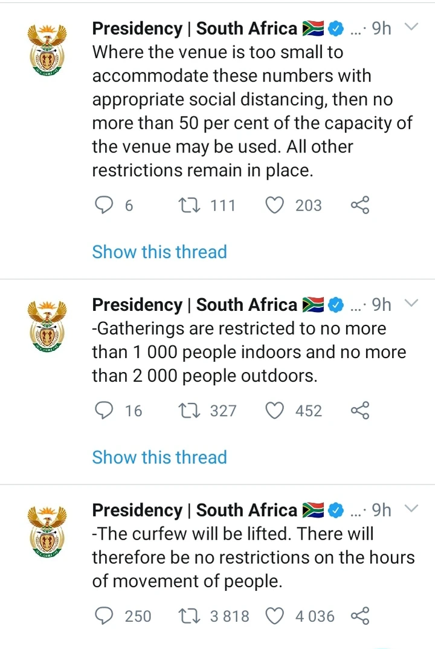Image resolution: width=435 pixels, height=649 pixels.
Task: Share the curfew lifted tweet
Action: pyautogui.click(x=360, y=616)
